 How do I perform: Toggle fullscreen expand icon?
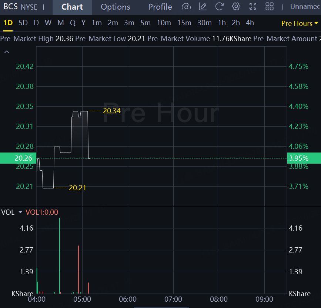coord(253,7)
